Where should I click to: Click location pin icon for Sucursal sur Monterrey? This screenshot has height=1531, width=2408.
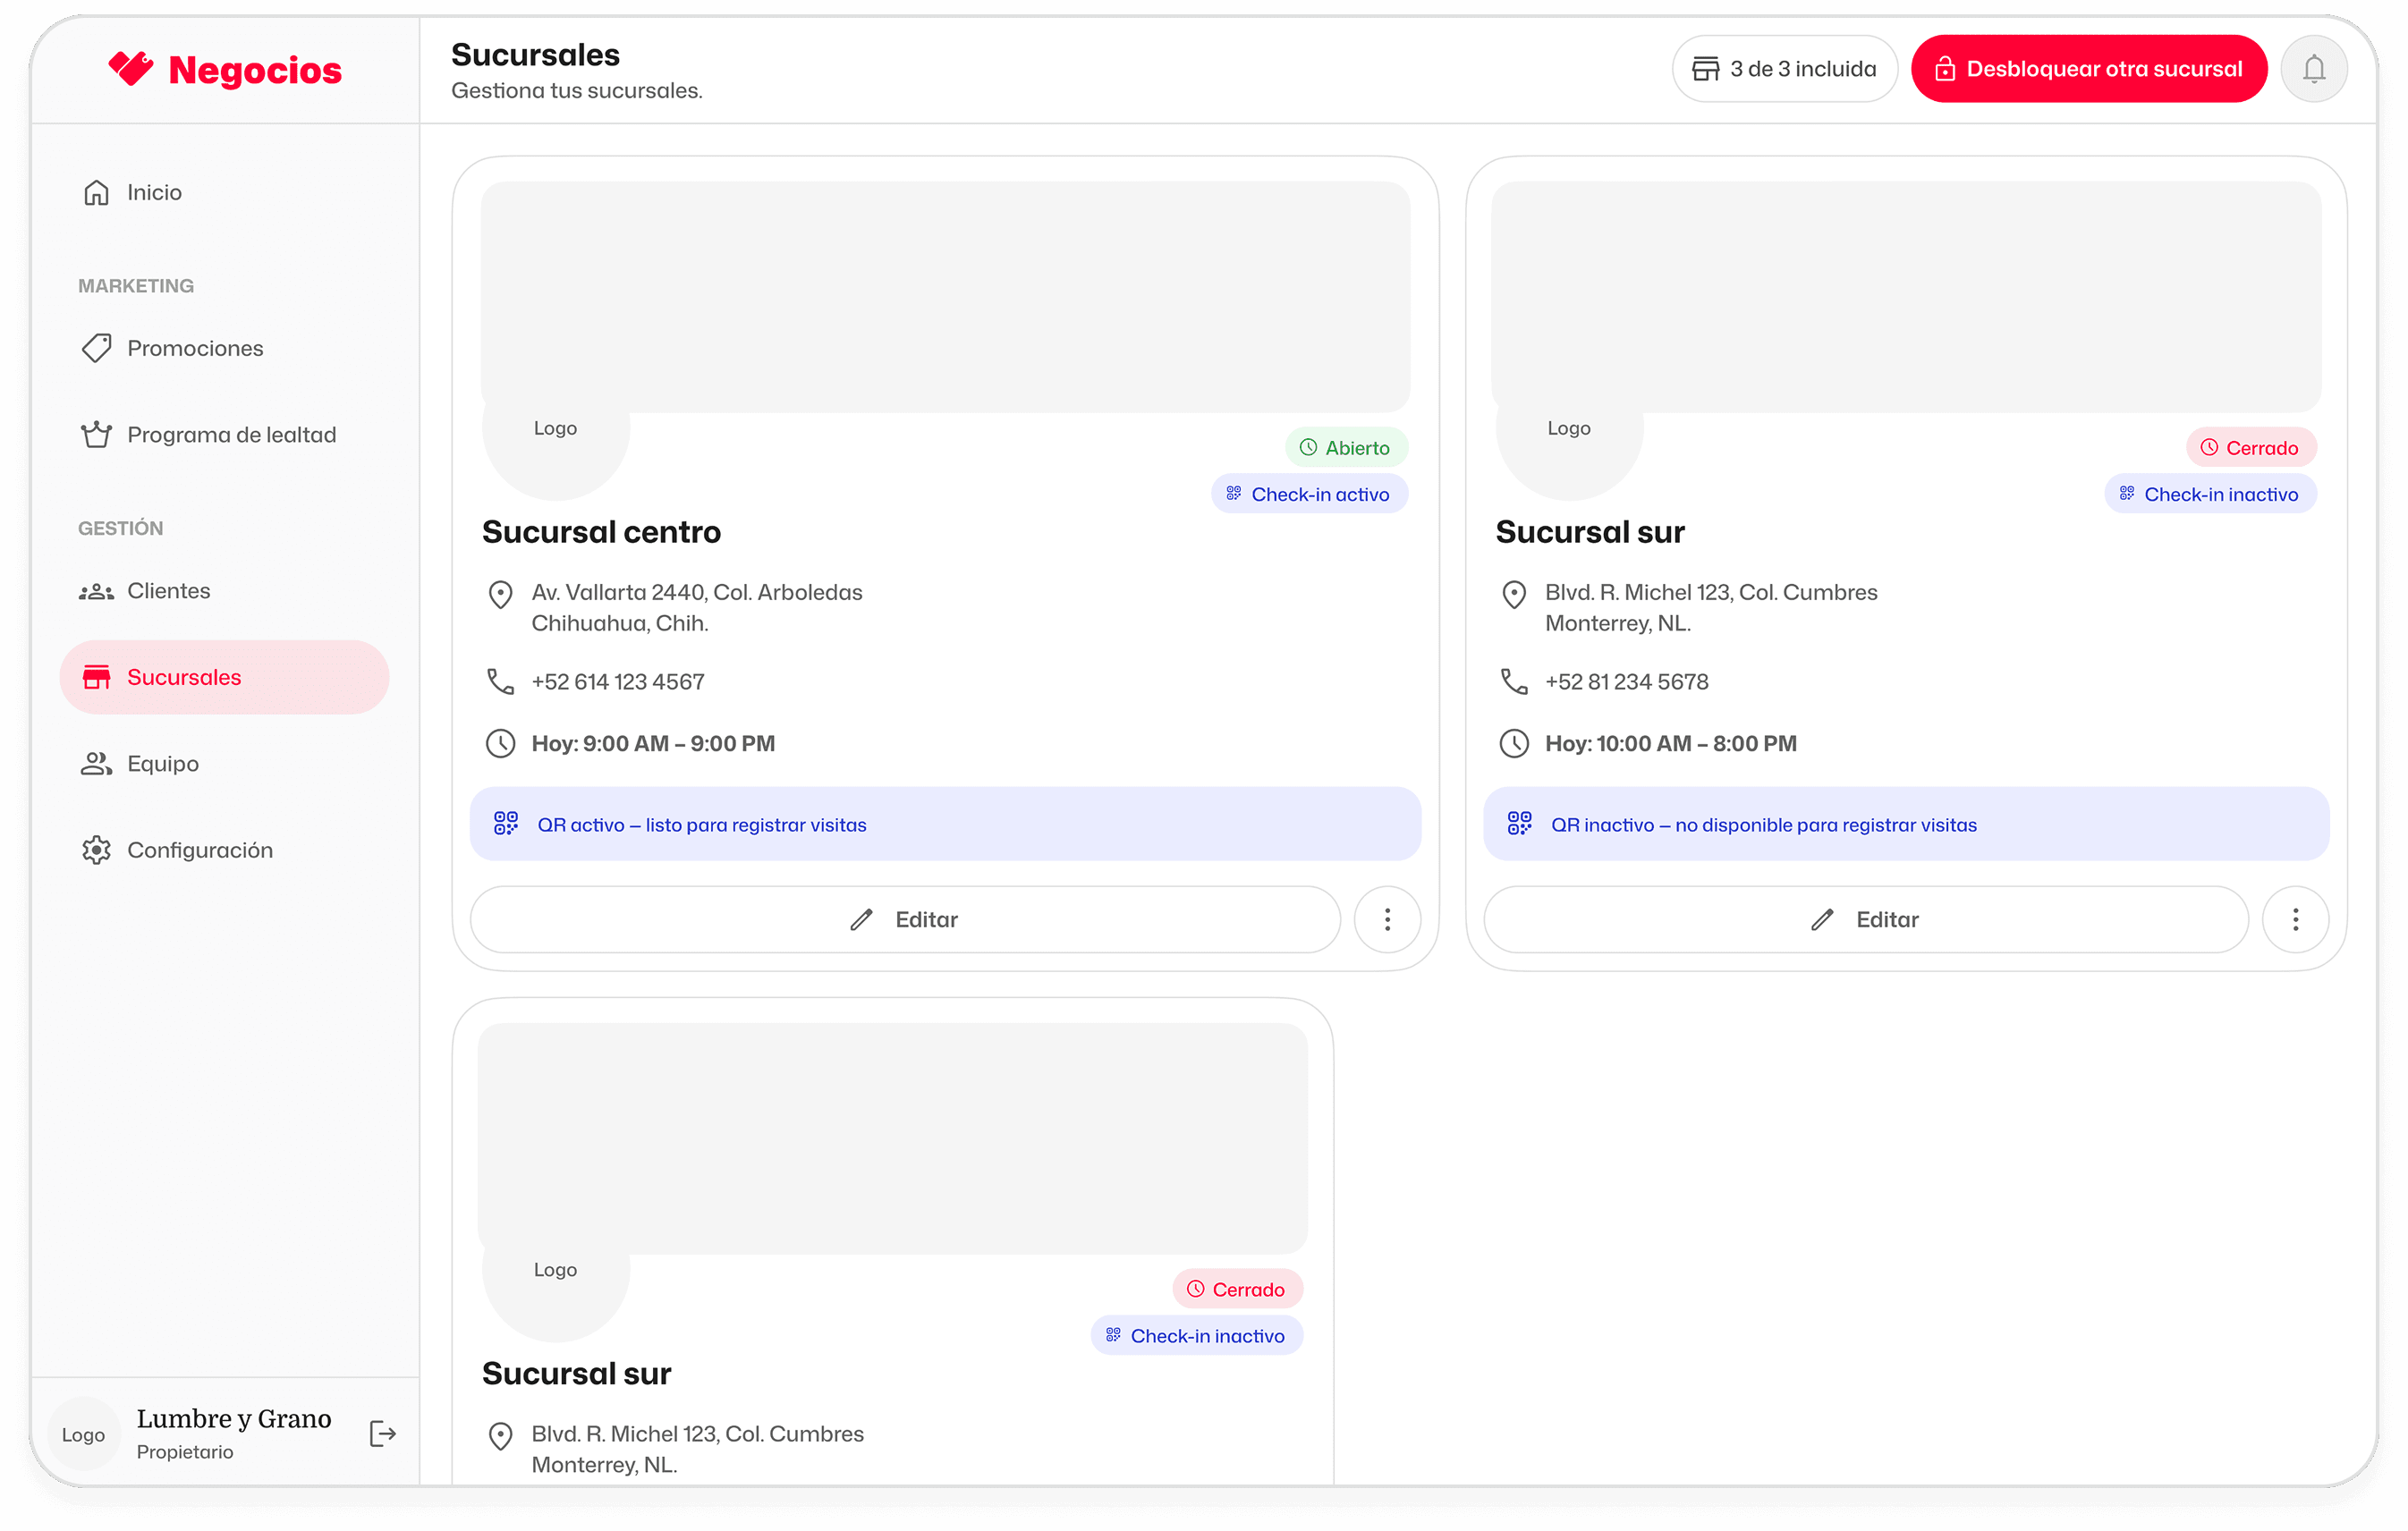pyautogui.click(x=1514, y=594)
